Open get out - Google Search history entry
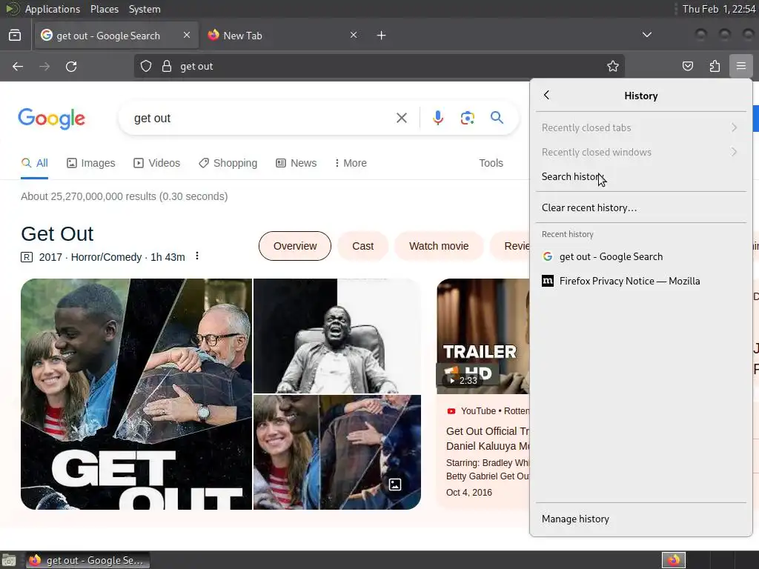This screenshot has width=759, height=569. pyautogui.click(x=641, y=256)
